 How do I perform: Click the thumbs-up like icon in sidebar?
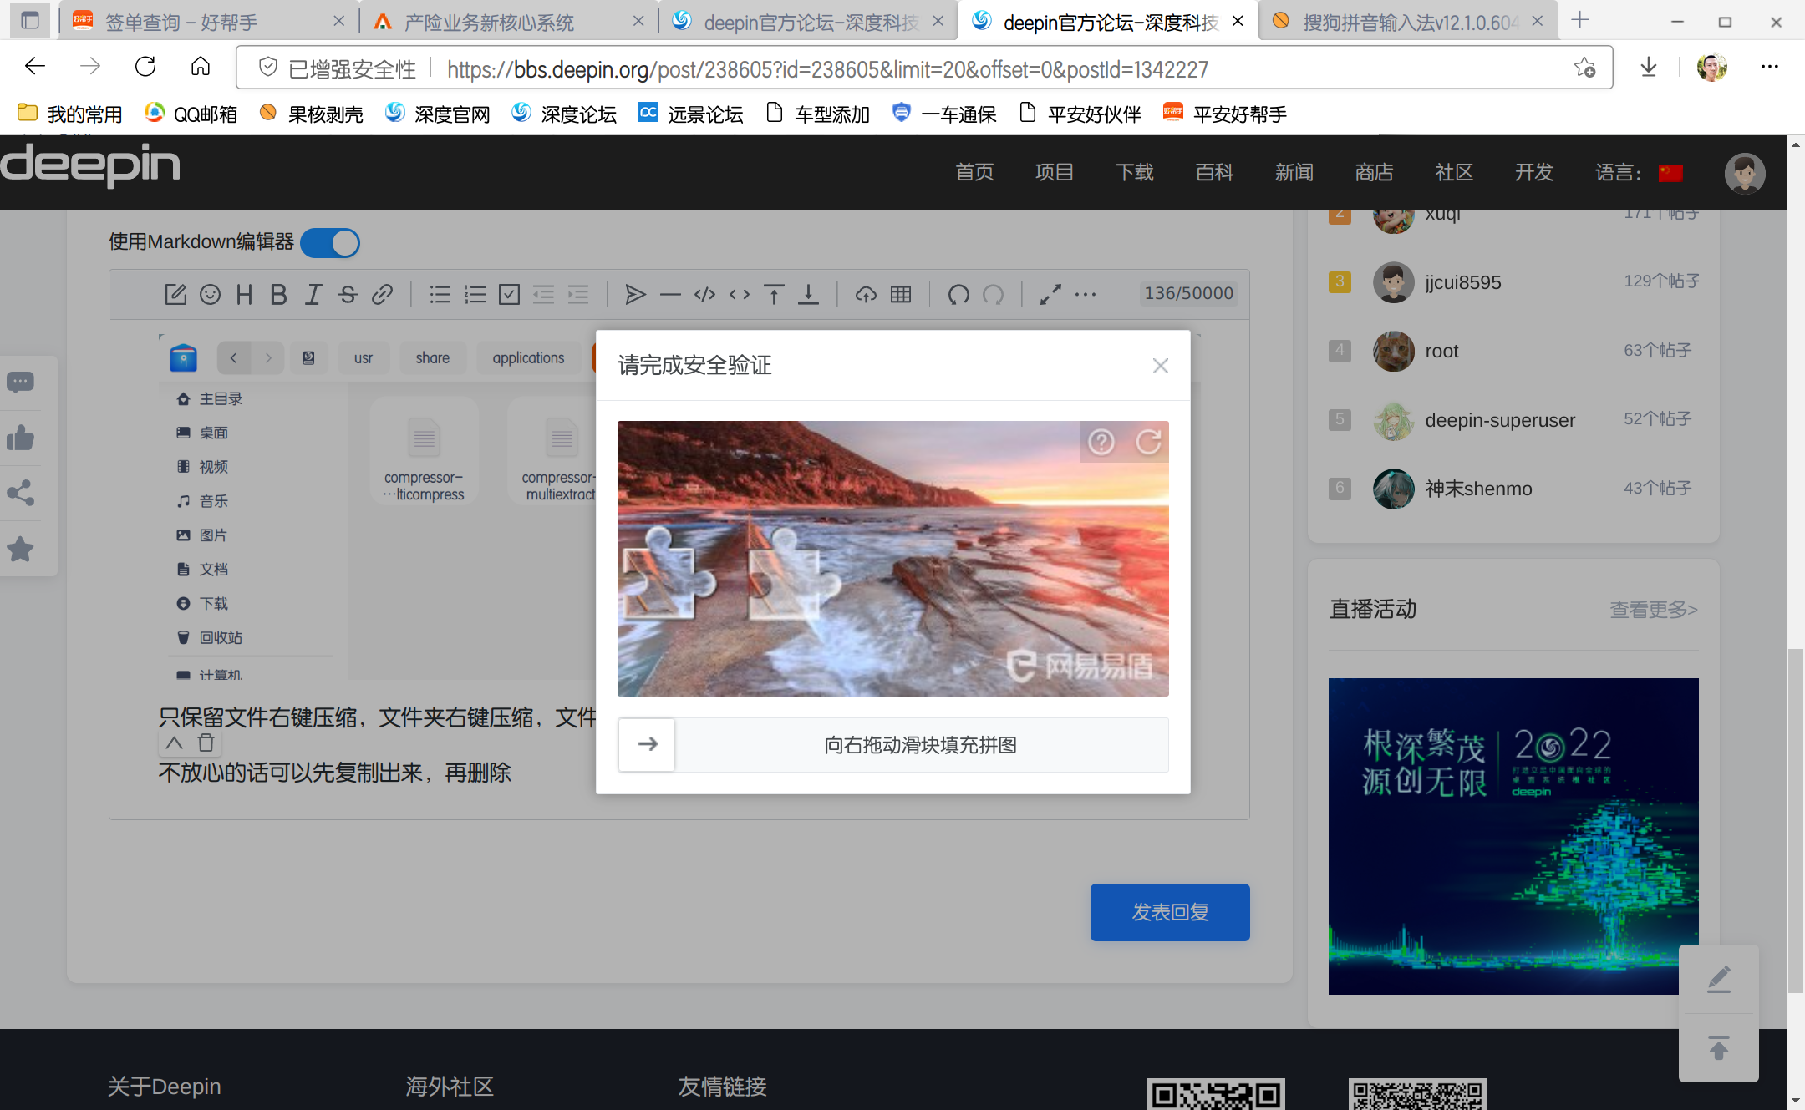pos(21,438)
